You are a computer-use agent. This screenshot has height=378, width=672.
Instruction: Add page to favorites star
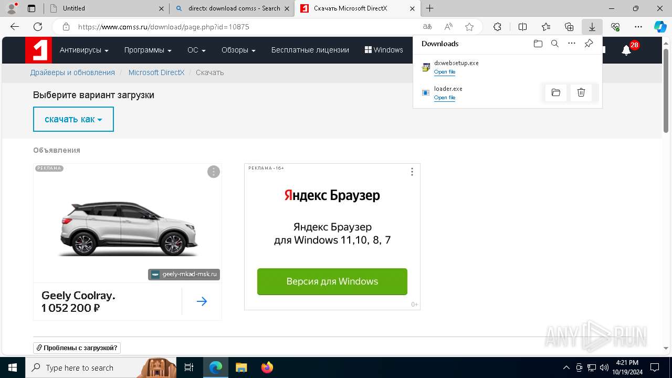(469, 27)
